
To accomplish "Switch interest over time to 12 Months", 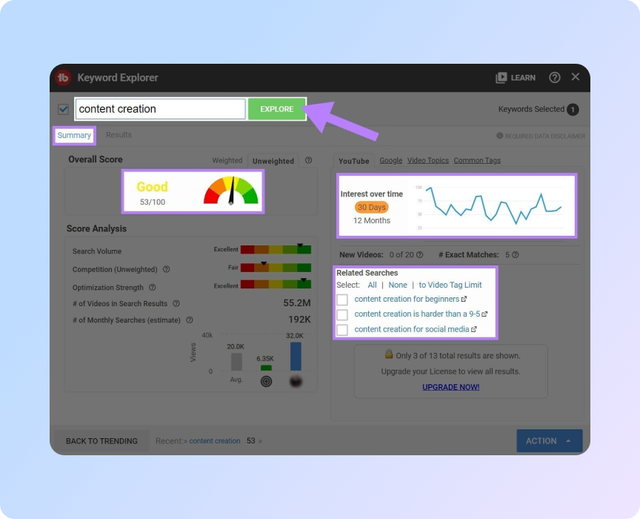I will click(372, 220).
